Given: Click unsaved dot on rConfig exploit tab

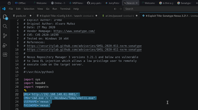Looking at the screenshot, I should 96,16.
